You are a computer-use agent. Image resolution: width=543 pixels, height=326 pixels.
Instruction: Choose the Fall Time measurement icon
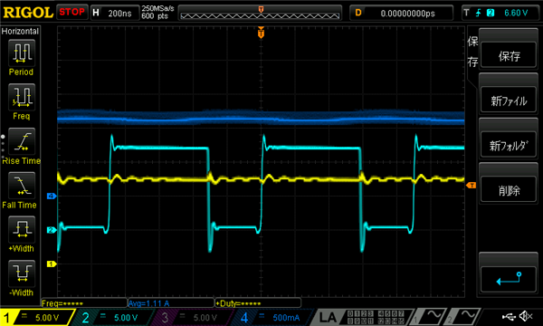tap(22, 186)
